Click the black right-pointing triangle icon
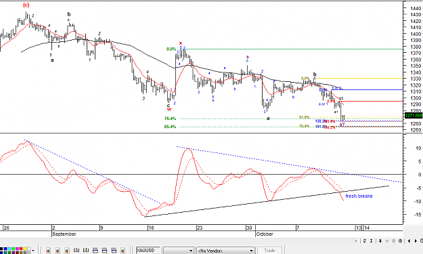Viewport: 423px width, 254px height. coord(416,240)
